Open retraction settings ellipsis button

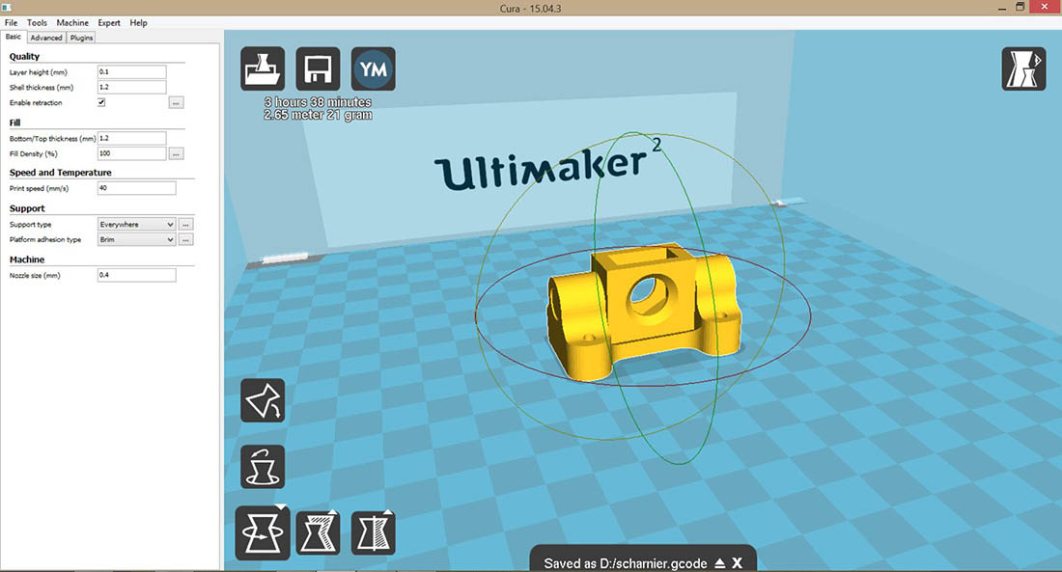pos(176,103)
